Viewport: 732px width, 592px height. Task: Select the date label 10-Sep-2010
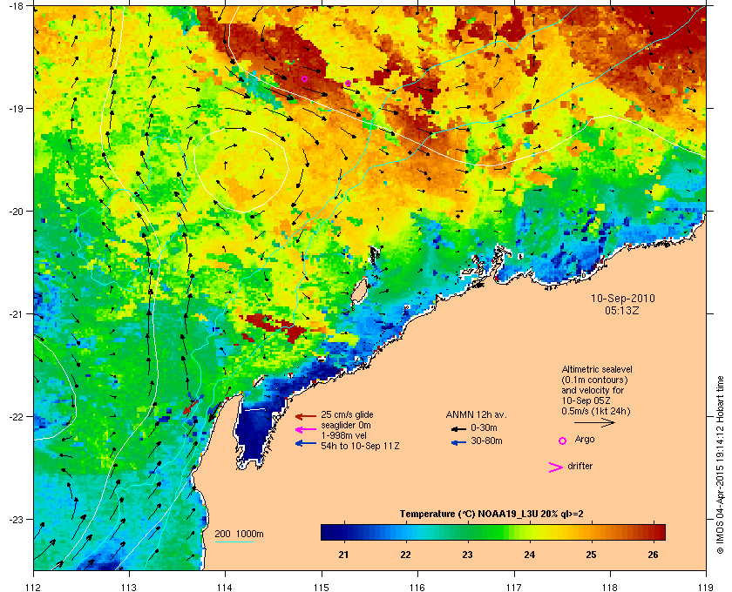coord(623,299)
